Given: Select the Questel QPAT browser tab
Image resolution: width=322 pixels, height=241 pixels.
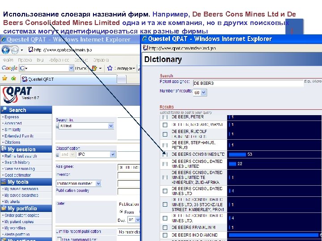Looking at the screenshot, I should click(69, 79).
